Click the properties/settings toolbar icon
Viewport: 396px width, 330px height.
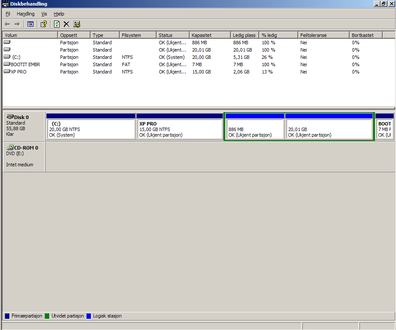tap(77, 24)
